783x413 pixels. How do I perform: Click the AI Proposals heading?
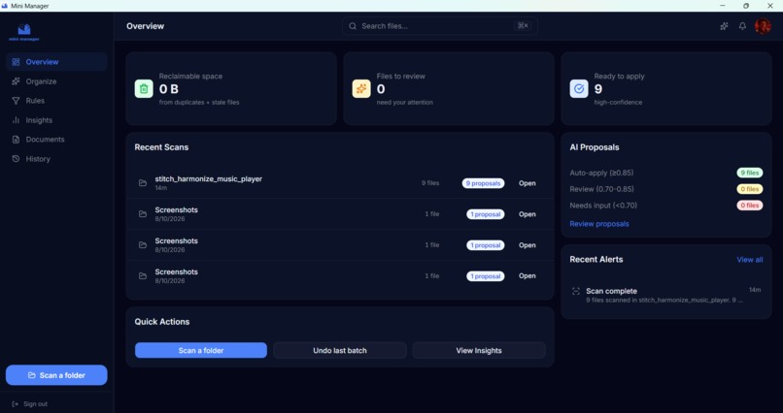click(595, 147)
